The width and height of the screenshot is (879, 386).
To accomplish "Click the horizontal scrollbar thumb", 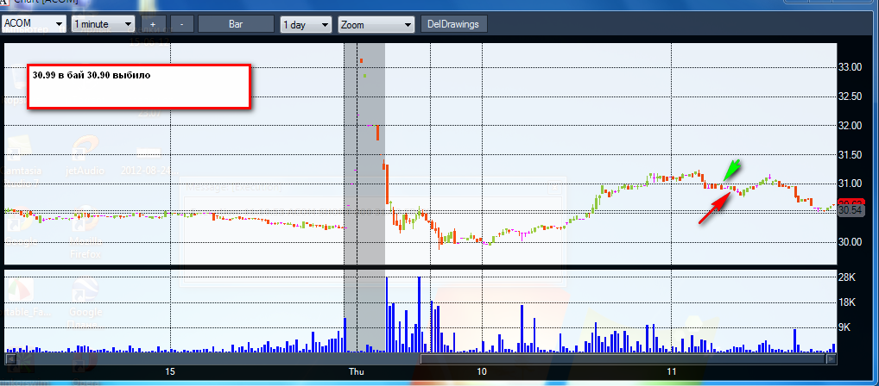I will (623, 358).
